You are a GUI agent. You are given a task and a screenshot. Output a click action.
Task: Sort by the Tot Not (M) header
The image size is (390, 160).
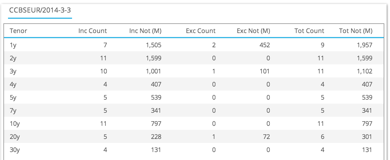point(356,31)
